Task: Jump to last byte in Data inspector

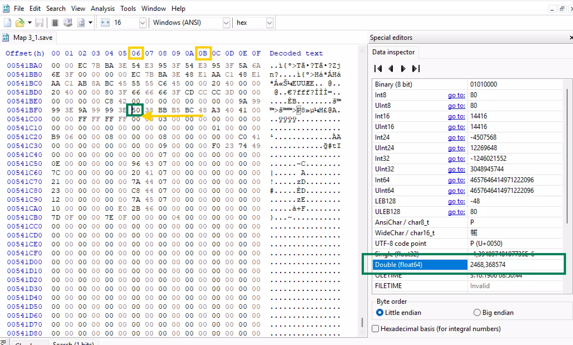Action: click(416, 69)
